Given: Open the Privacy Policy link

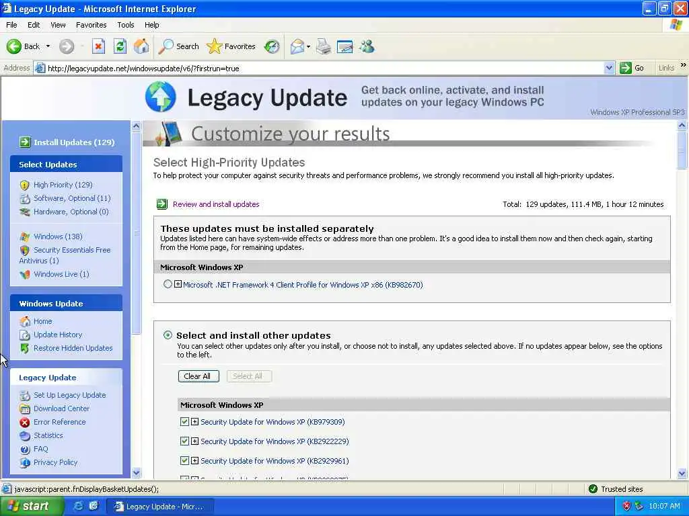Looking at the screenshot, I should (x=55, y=462).
